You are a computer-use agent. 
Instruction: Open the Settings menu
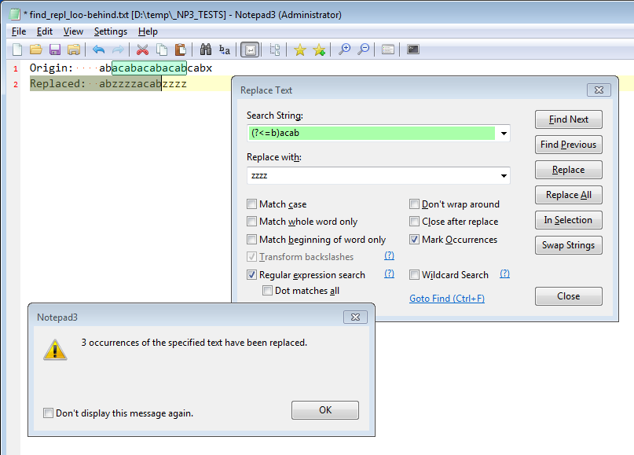tap(110, 31)
